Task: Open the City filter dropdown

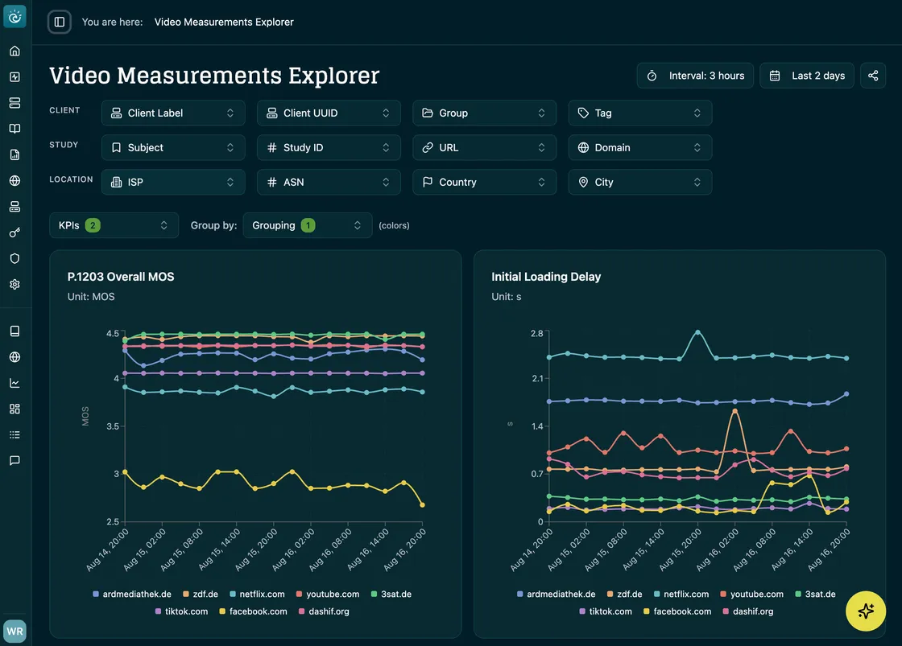Action: [640, 182]
